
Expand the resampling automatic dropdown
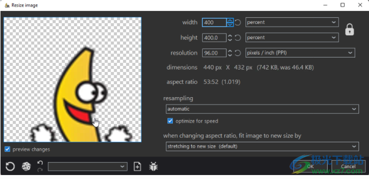[262, 109]
